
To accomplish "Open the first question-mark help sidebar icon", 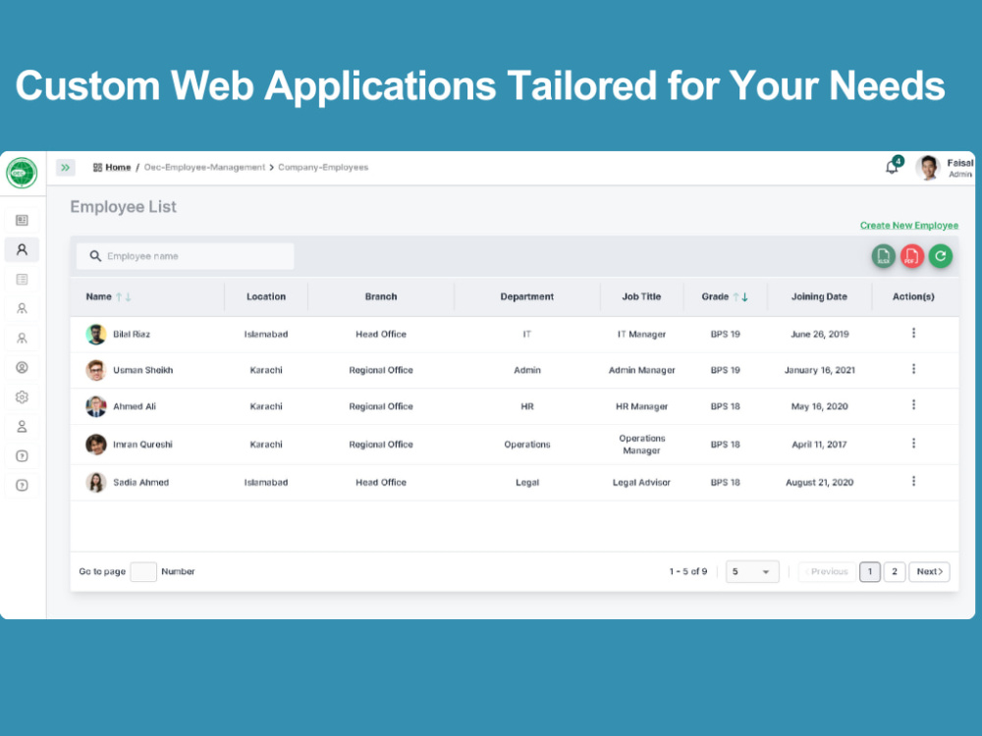I will click(22, 455).
